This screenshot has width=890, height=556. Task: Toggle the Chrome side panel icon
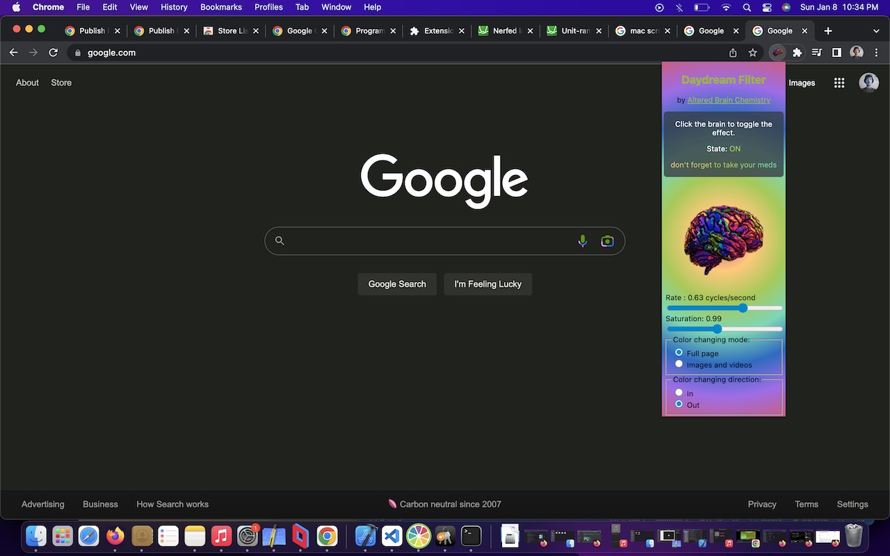tap(836, 53)
